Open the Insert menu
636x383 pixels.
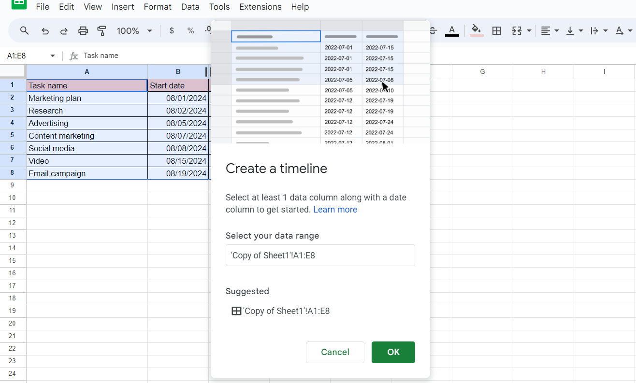click(123, 7)
